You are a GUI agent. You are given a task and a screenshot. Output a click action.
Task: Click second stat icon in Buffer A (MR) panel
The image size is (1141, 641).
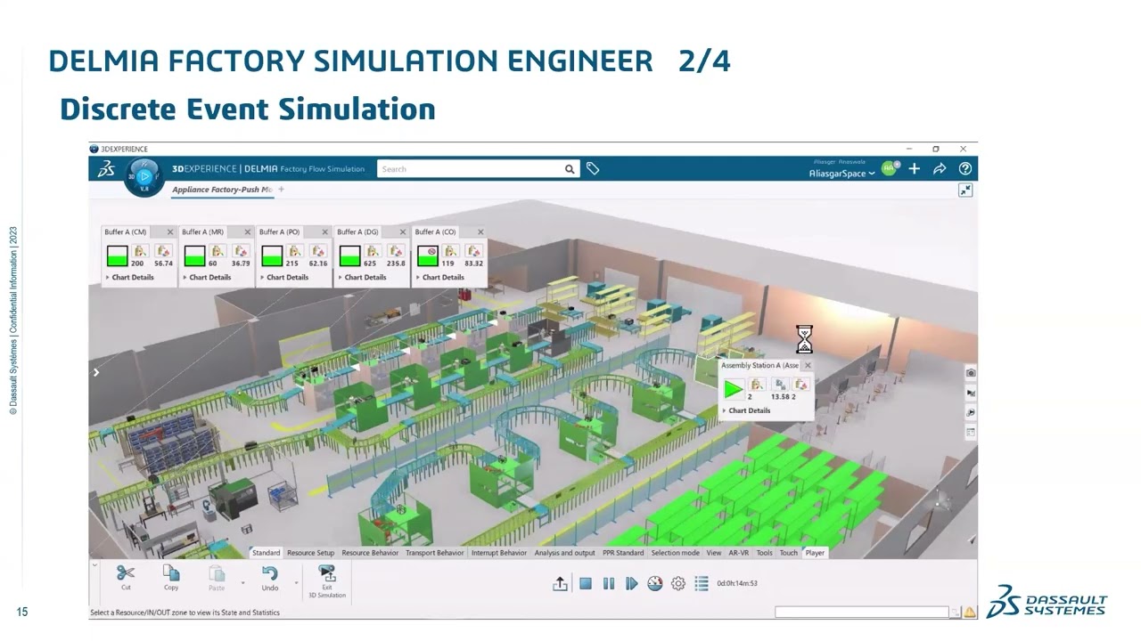[241, 252]
